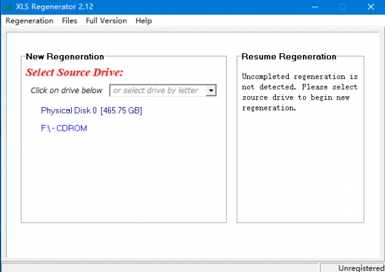Open the Files menu
Screen dimensions: 385x272
[69, 21]
